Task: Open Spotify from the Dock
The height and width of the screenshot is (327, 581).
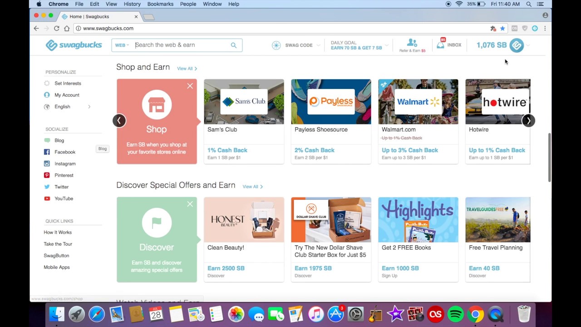Action: pos(455,314)
